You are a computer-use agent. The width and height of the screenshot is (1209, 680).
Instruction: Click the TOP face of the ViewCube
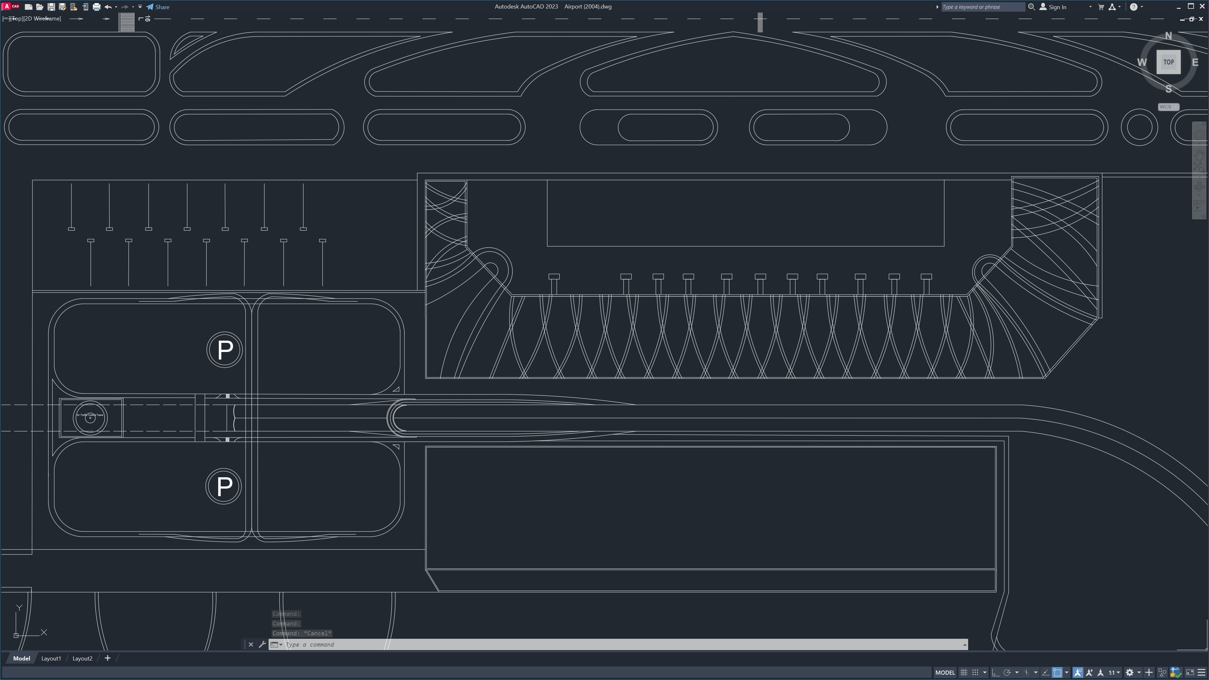tap(1168, 62)
